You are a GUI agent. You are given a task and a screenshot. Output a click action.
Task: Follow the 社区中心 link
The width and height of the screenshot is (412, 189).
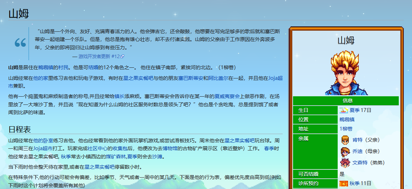[98, 148]
